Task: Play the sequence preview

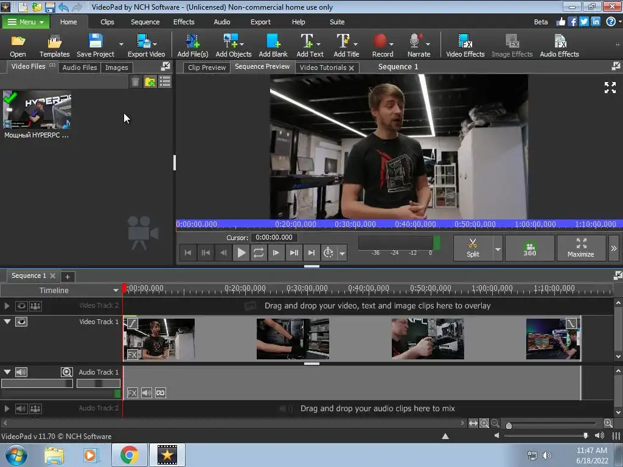Action: point(241,252)
